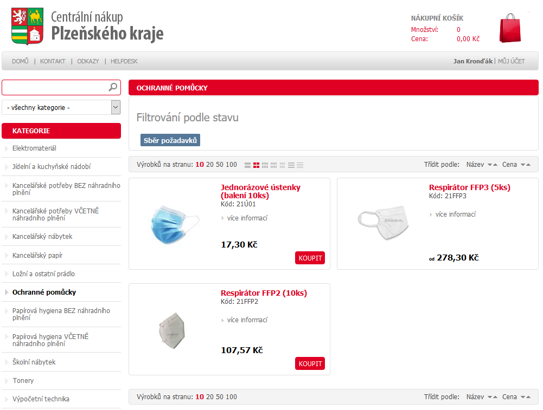Open Kancelářský nábytek category
543x410 pixels.
click(x=42, y=237)
